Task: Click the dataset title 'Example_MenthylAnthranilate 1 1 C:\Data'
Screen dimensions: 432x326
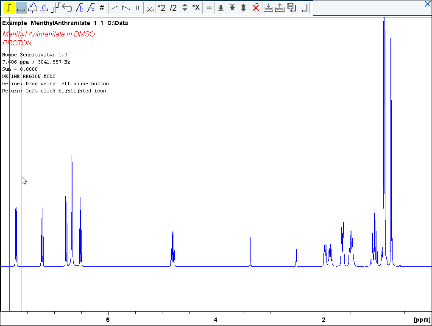Action: [x=65, y=23]
